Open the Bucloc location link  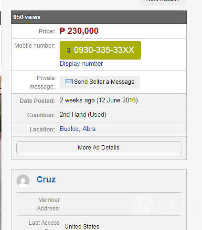[x=69, y=129]
